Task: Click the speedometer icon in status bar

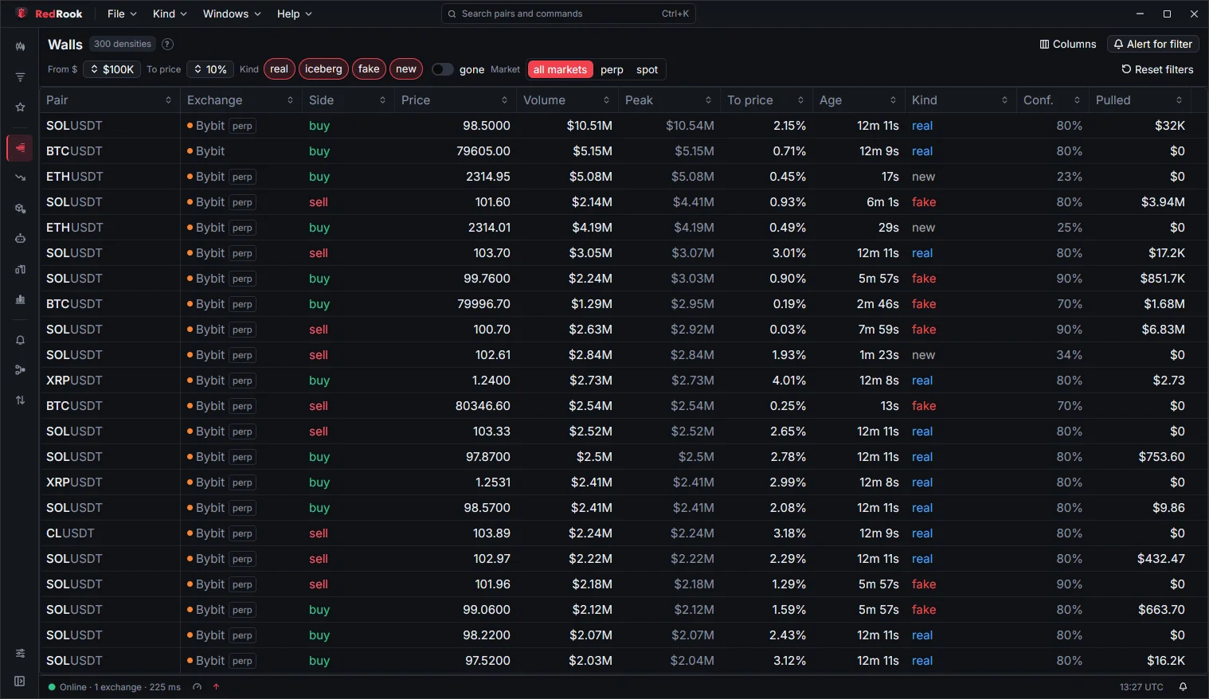Action: coord(197,687)
